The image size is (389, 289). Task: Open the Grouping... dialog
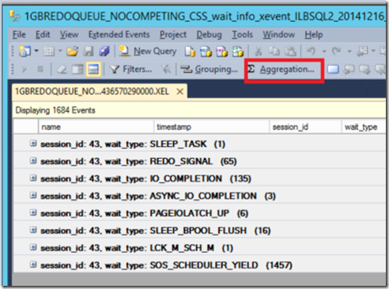(209, 69)
